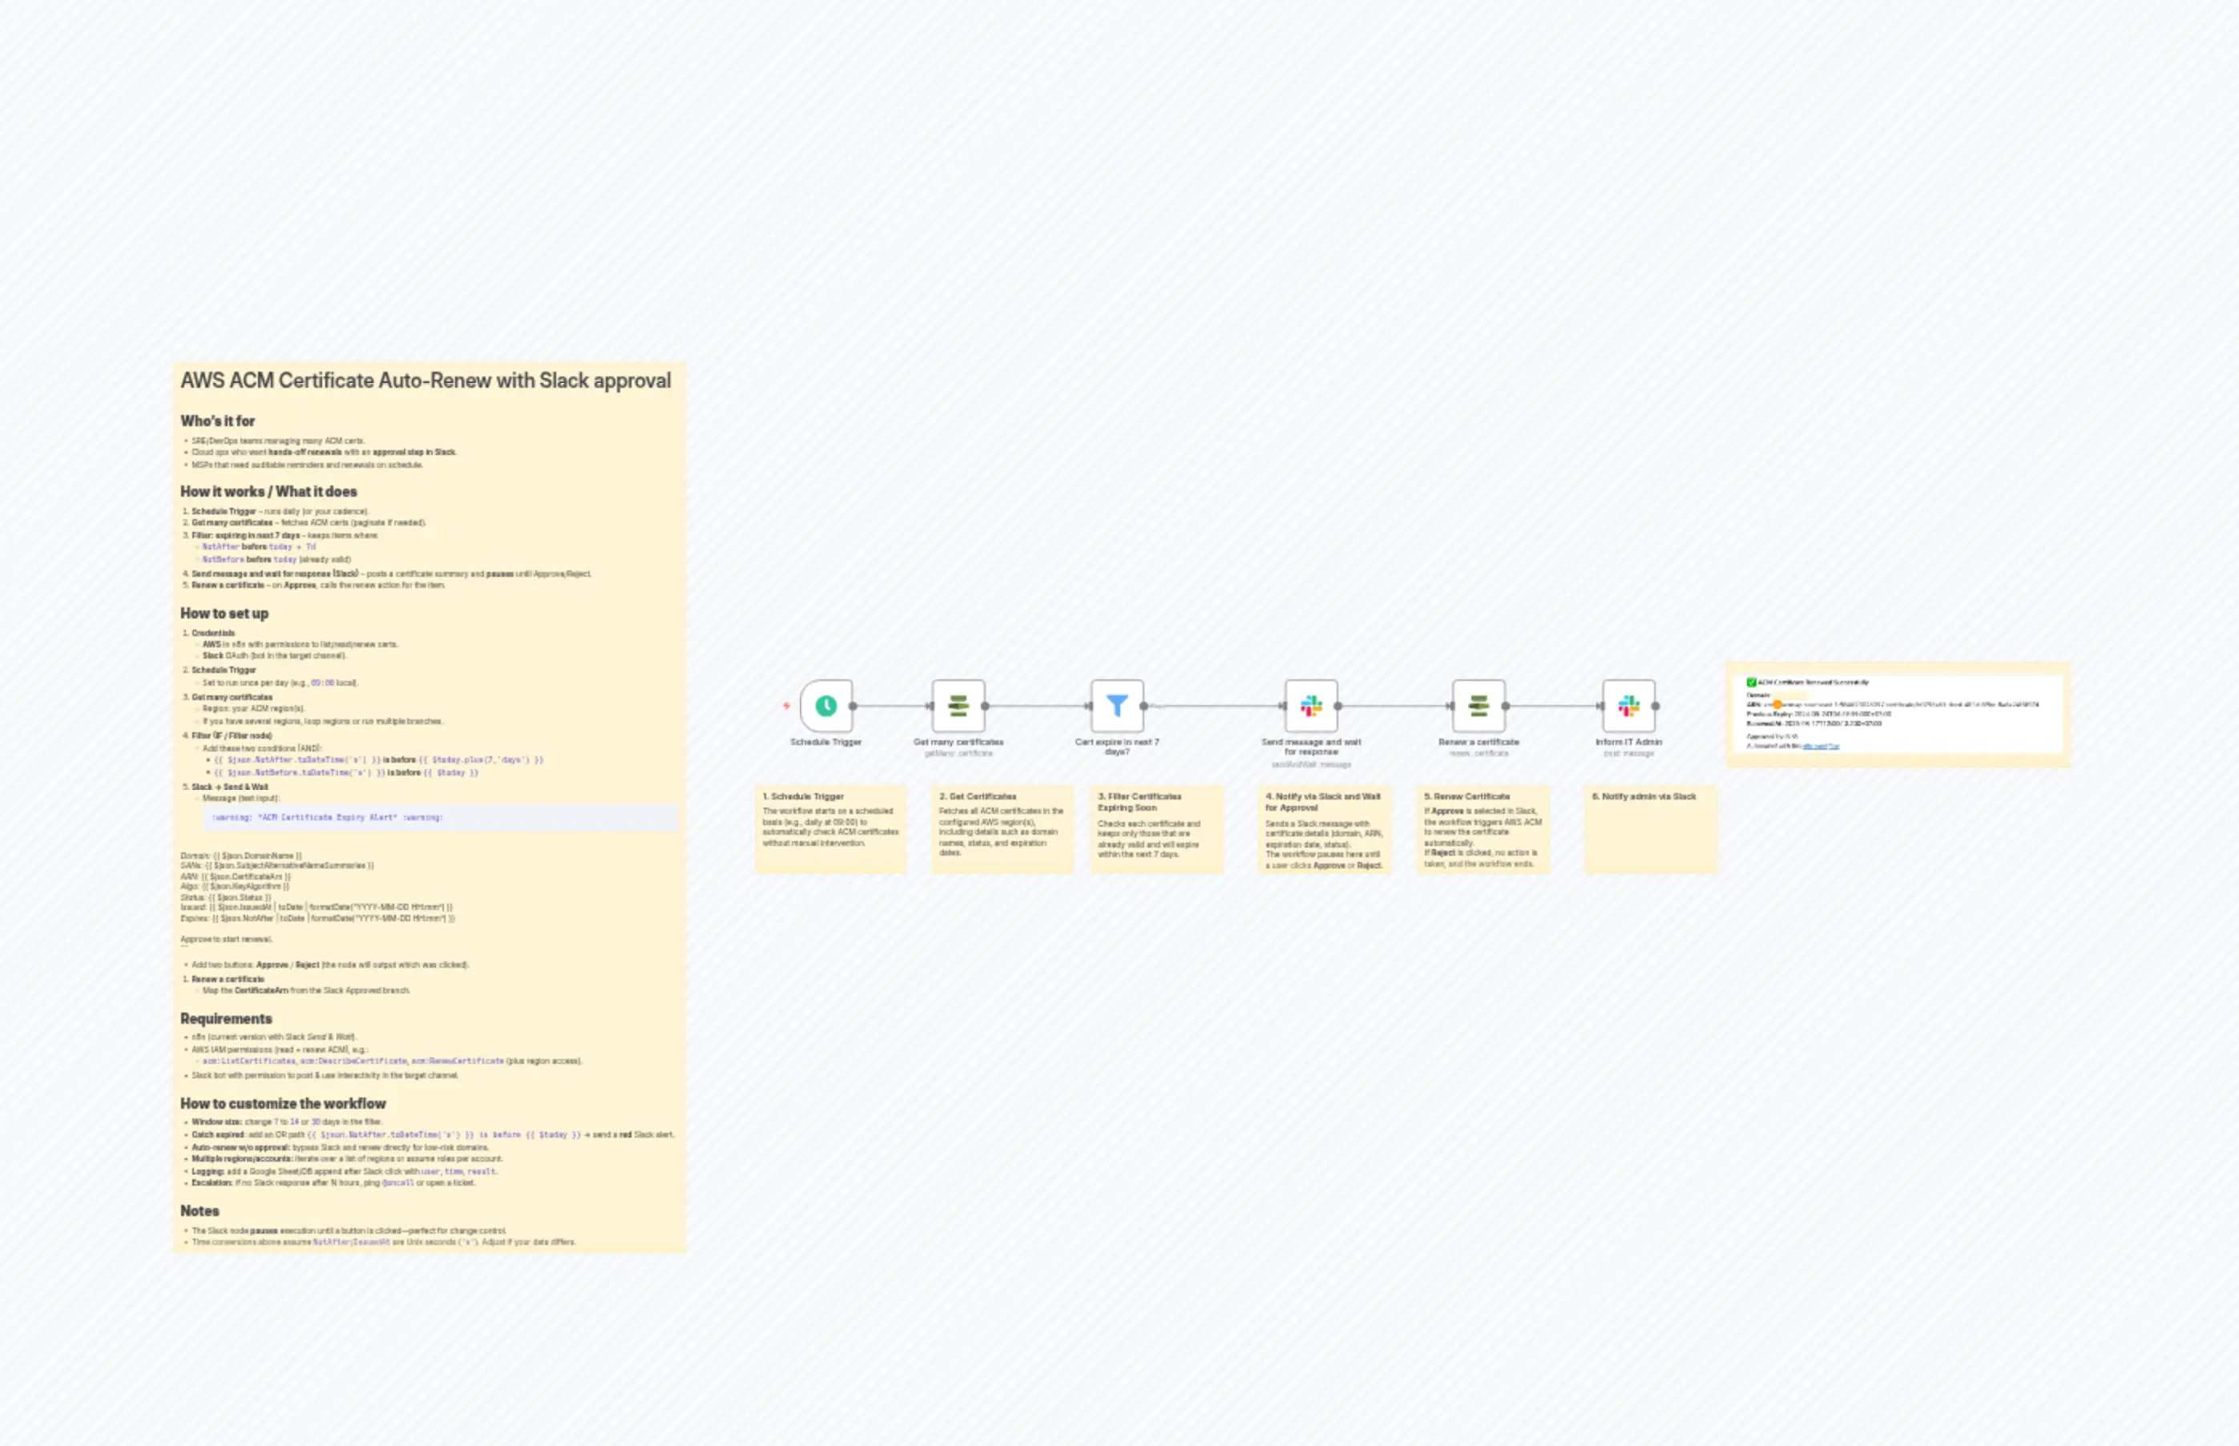
Task: Select the '3. Filter Certificates Expiring Soon' sticky note
Action: coord(1157,829)
